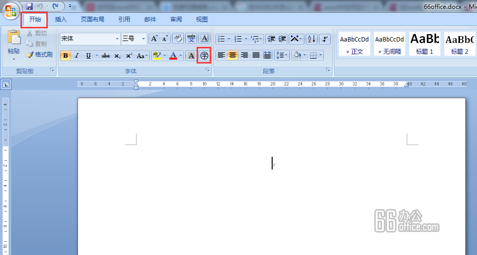This screenshot has width=477, height=255.
Task: Apply character shading
Action: point(191,56)
